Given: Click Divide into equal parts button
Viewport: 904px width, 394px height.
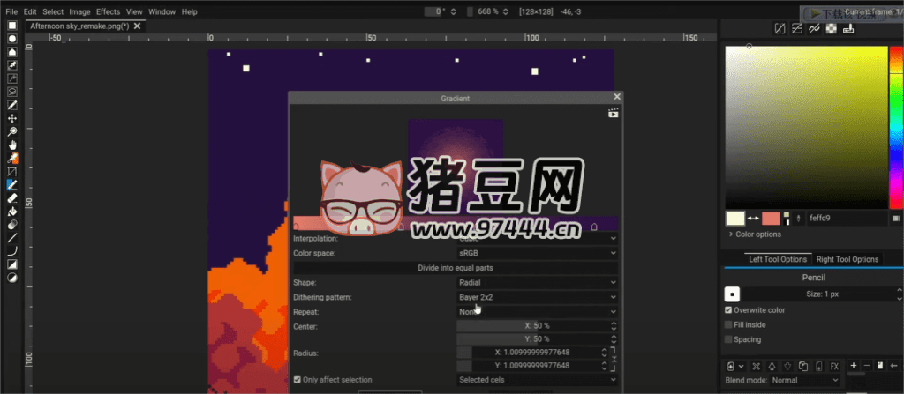Looking at the screenshot, I should 456,268.
